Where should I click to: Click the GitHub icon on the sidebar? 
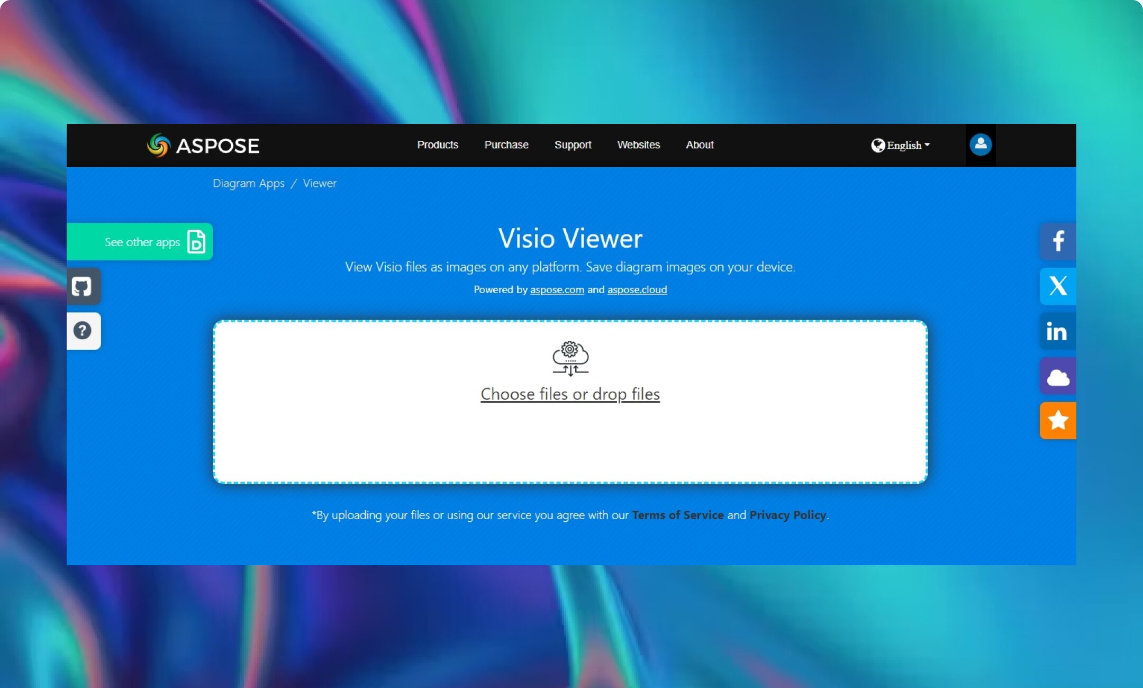coord(81,286)
